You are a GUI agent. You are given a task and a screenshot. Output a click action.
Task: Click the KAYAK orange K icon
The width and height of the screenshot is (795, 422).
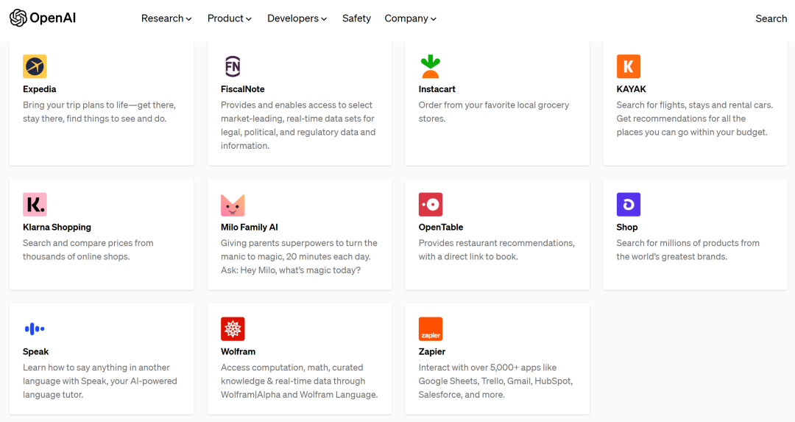[628, 66]
